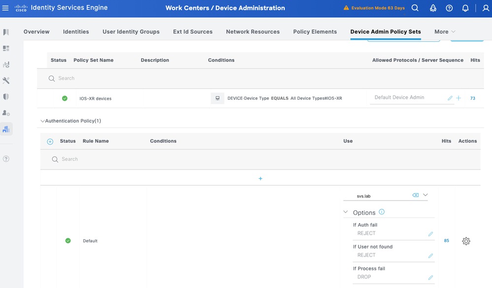Collapse Authentication Policy(1) section
Viewport: 492px width, 288px height.
click(x=42, y=121)
